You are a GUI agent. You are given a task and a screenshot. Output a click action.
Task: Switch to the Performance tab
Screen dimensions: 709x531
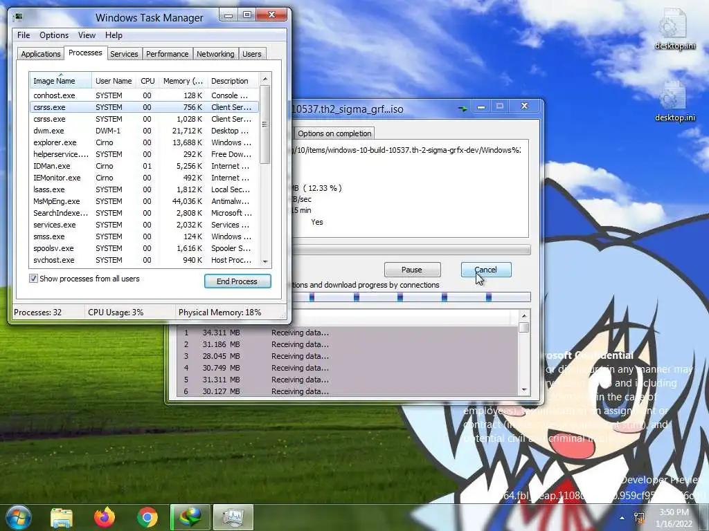pyautogui.click(x=168, y=54)
